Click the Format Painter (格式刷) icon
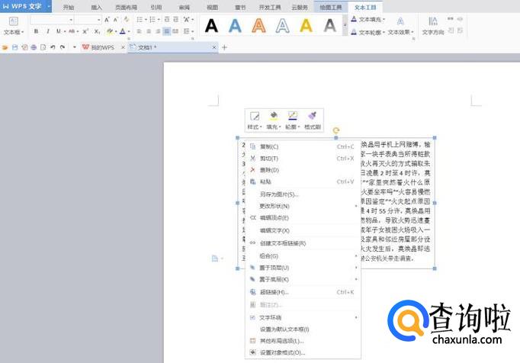This screenshot has width=520, height=363. [312, 117]
